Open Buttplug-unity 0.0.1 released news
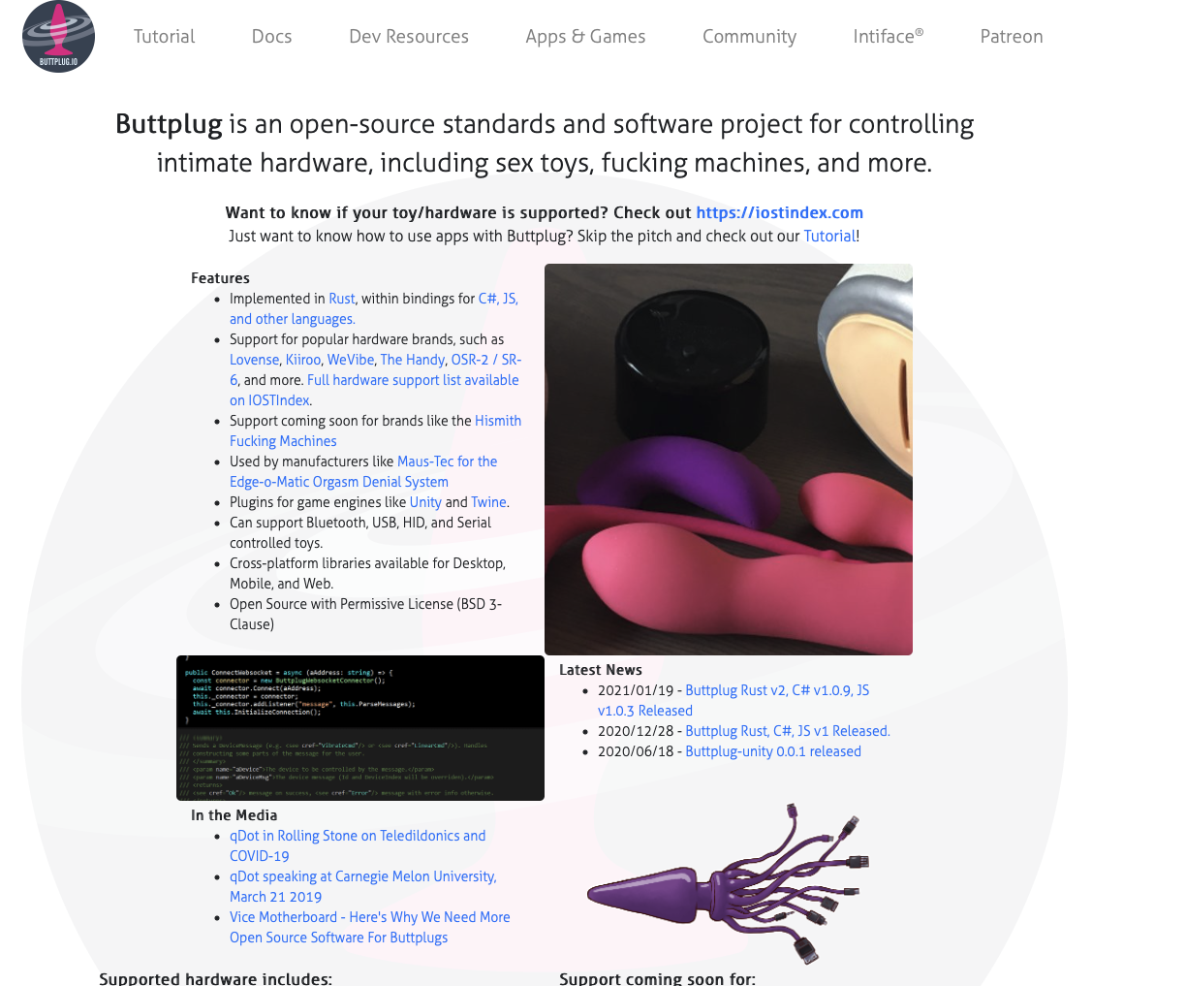The height and width of the screenshot is (986, 1186). click(773, 751)
